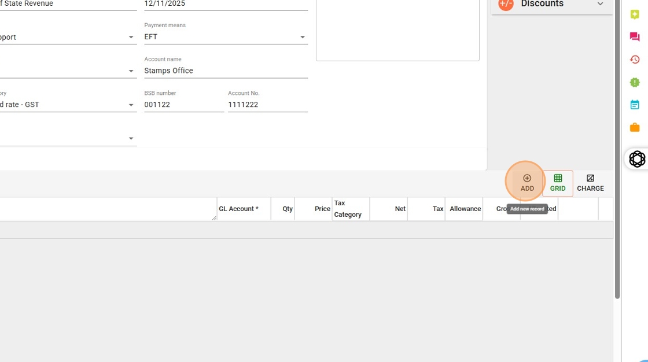Open the Payment means EFT dropdown
Image resolution: width=648 pixels, height=362 pixels.
point(302,37)
